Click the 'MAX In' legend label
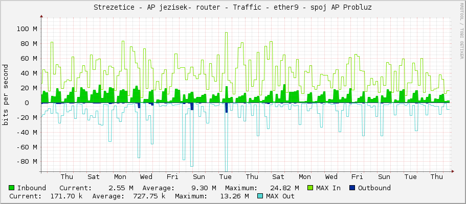This screenshot has height=204, width=466. (x=328, y=188)
